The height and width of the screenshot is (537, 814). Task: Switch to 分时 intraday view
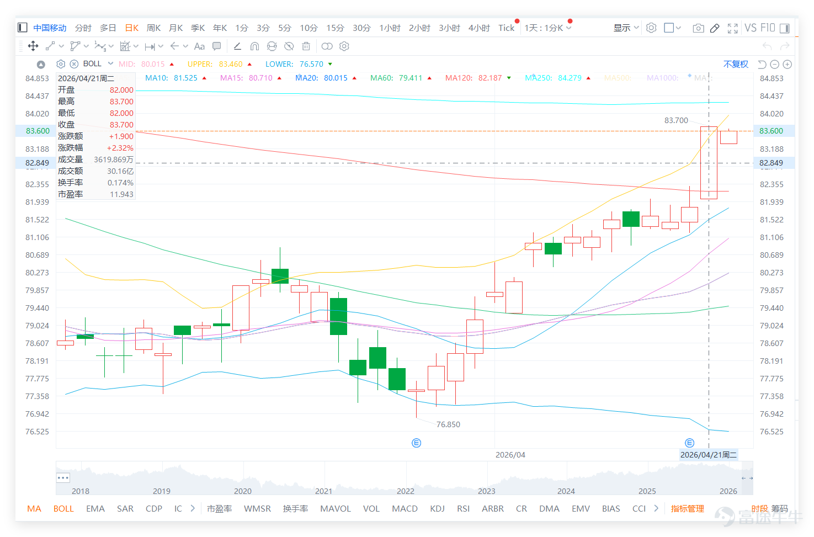(83, 28)
